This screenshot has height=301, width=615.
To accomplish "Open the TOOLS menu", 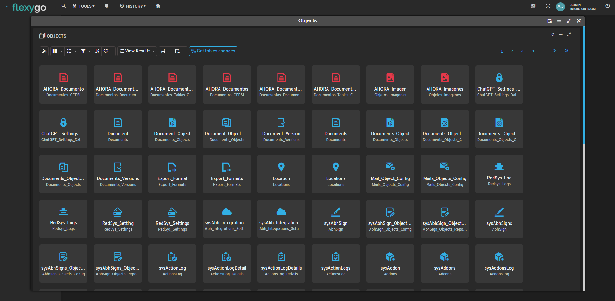I will tap(84, 6).
